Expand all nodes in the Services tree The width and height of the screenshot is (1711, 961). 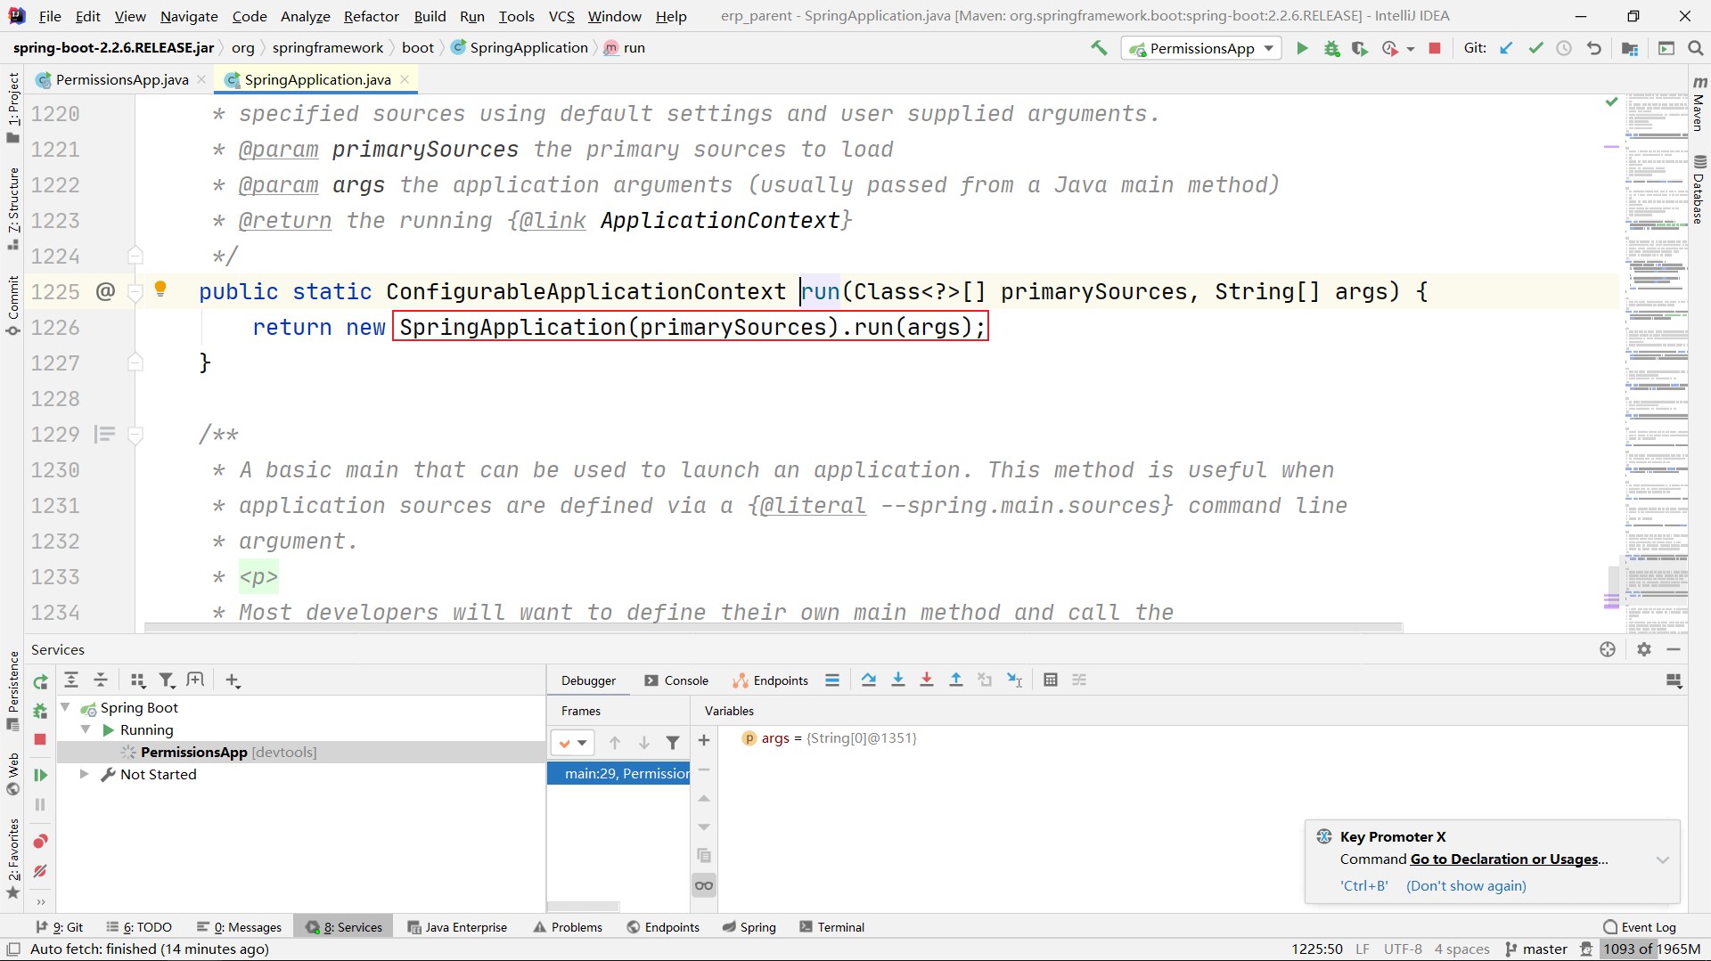pyautogui.click(x=71, y=680)
